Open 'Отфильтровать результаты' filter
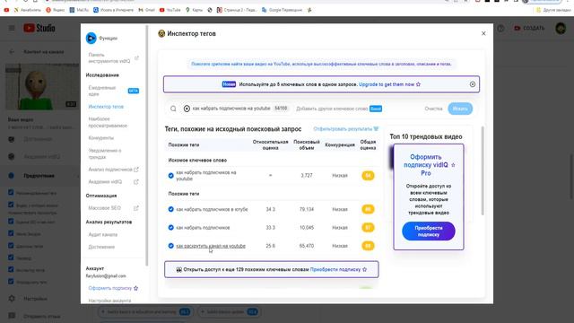Screen dimensions: 574x323 (345, 129)
